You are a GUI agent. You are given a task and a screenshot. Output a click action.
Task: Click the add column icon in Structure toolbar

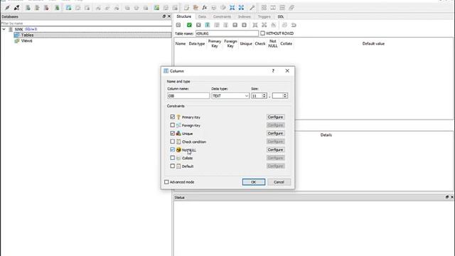click(208, 25)
